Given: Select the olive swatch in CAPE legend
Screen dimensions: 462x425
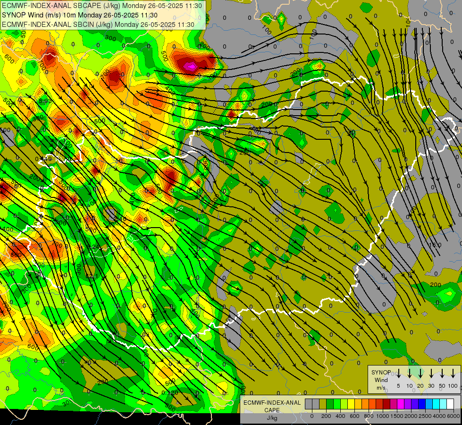Looking at the screenshot, I should pyautogui.click(x=323, y=404).
